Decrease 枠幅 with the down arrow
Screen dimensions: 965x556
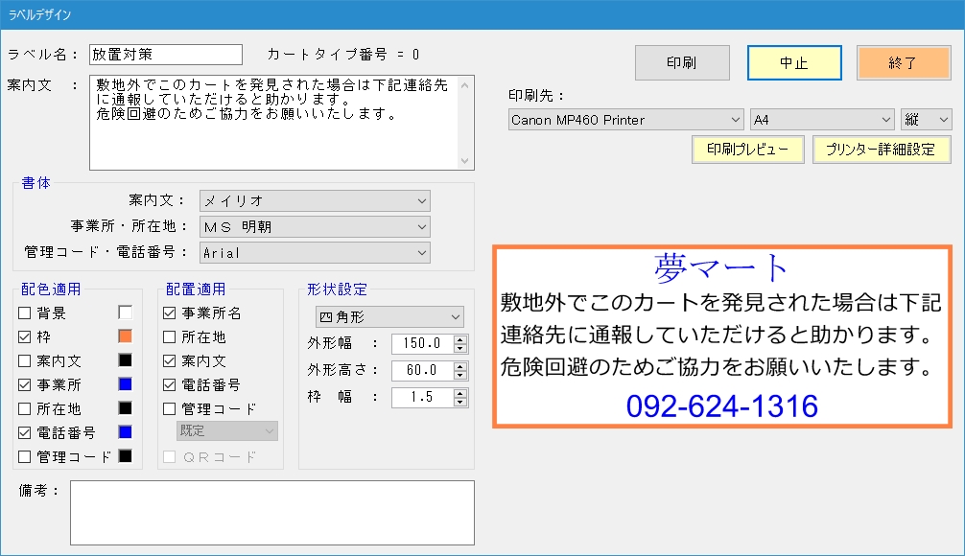(x=460, y=403)
